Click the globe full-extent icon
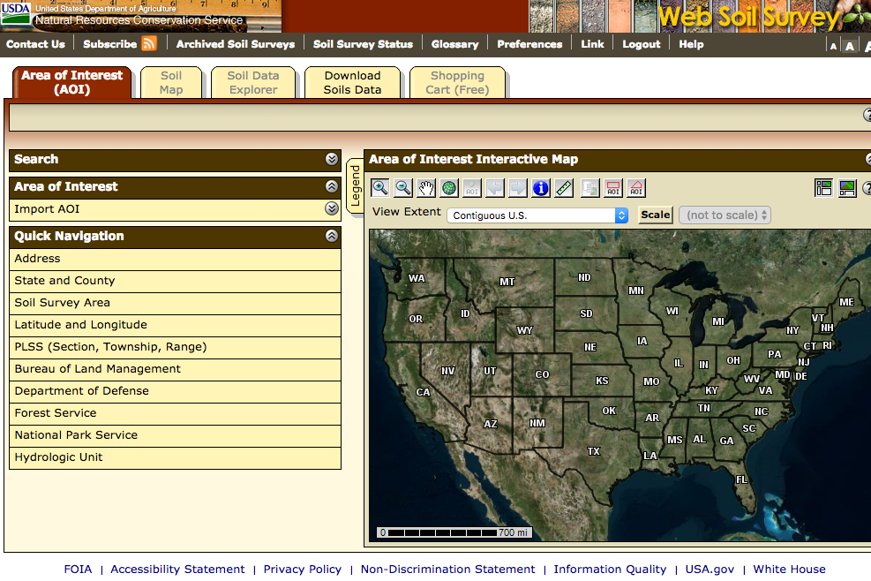This screenshot has height=581, width=871. pyautogui.click(x=449, y=188)
